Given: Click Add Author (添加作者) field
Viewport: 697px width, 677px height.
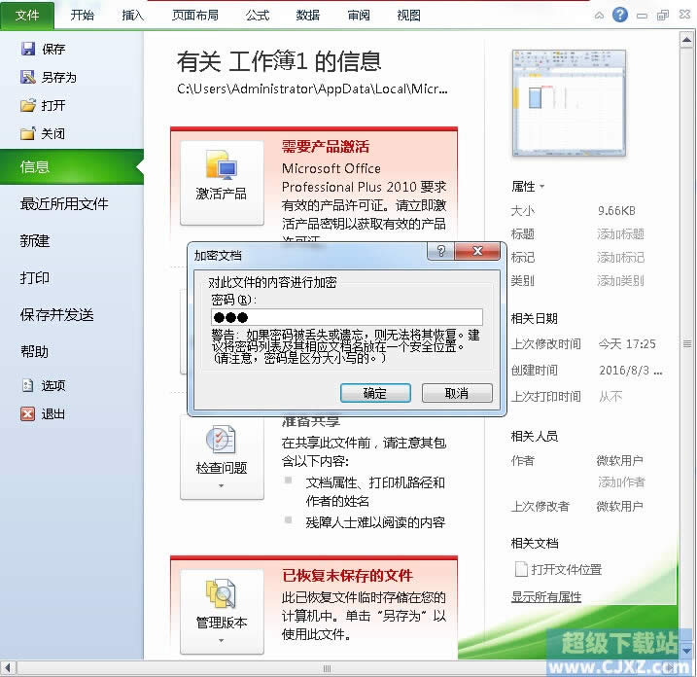Looking at the screenshot, I should click(x=621, y=481).
